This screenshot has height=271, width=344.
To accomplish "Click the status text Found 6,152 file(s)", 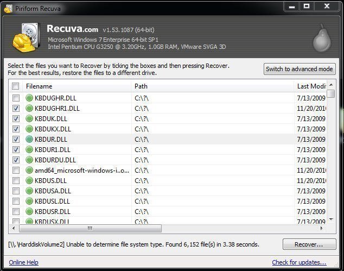I will 190,244.
